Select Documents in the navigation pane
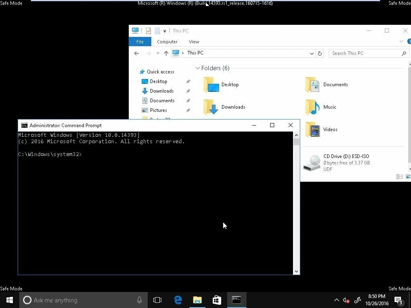Viewport: 411px width, 308px height. coord(162,101)
